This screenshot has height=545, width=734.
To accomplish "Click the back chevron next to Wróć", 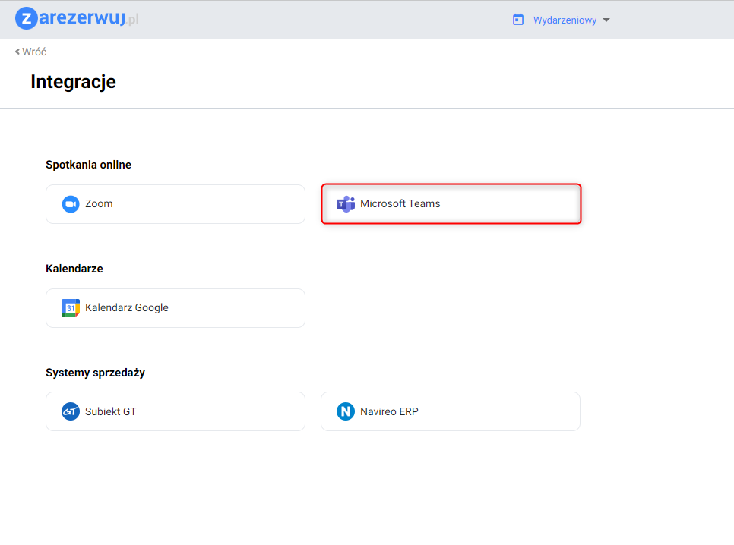I will [x=17, y=52].
